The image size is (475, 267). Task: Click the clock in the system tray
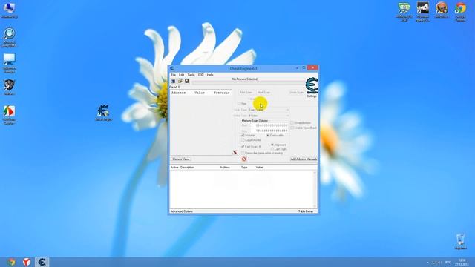[x=462, y=262]
